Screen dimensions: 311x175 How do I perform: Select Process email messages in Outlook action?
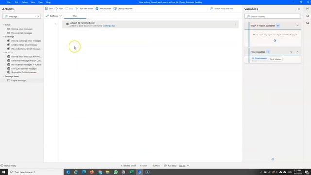[24, 65]
